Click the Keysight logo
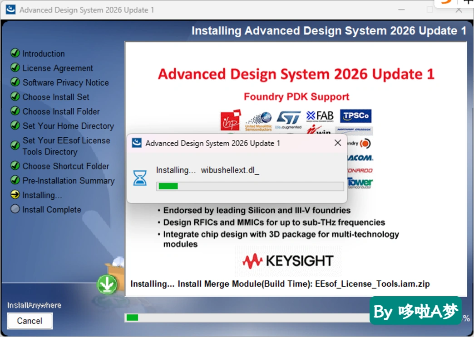Screen dimensions: 474x337 tap(288, 260)
